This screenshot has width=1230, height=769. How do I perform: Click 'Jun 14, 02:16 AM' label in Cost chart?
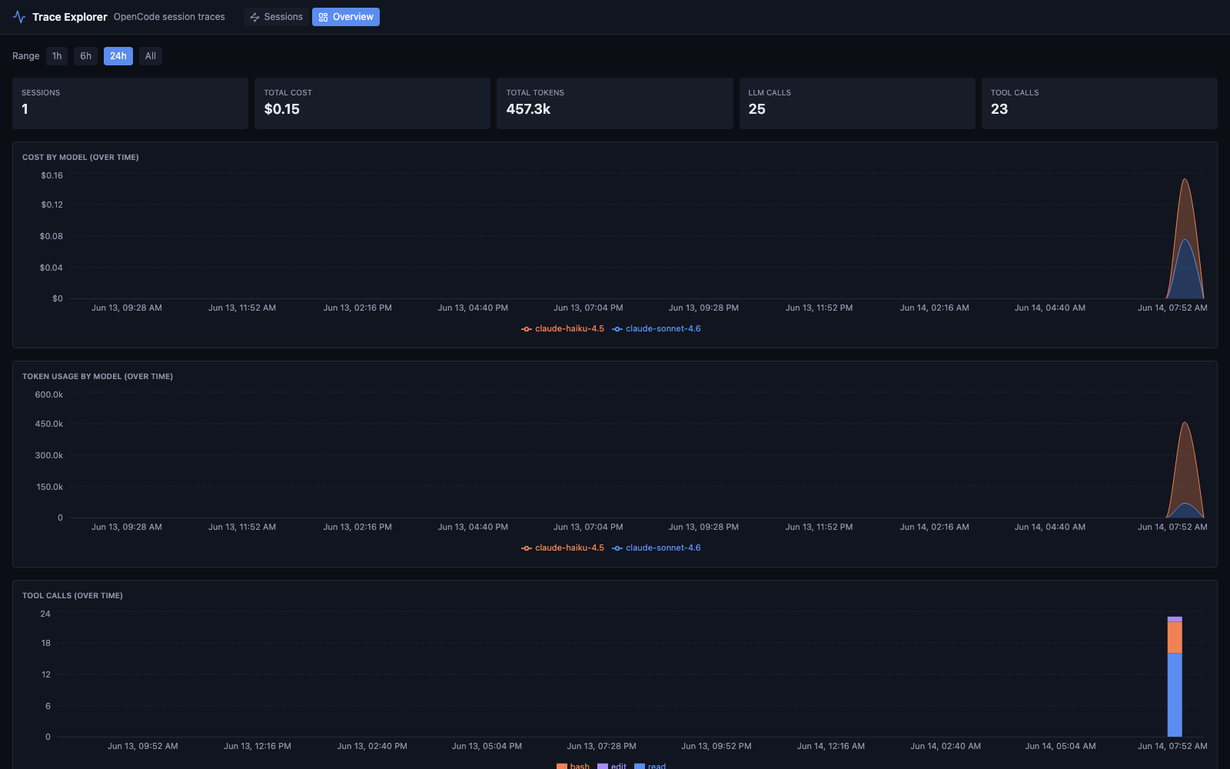tap(935, 308)
